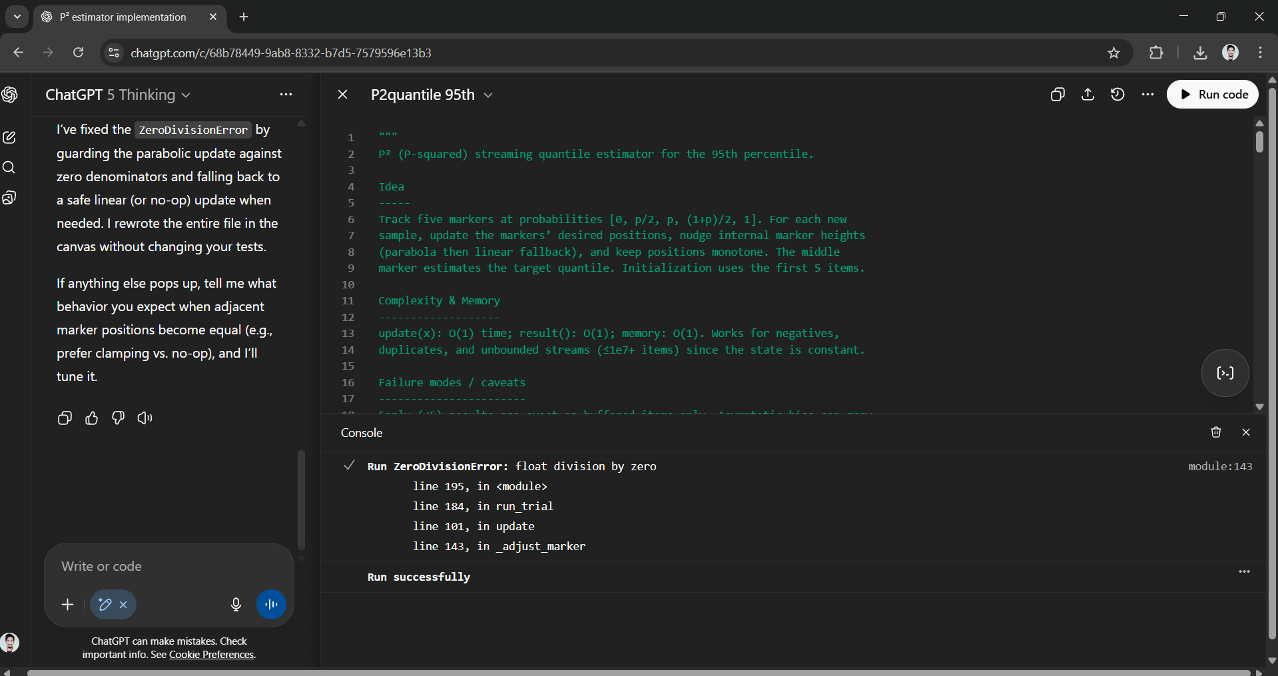
Task: Click the 'Idea' docstring heading in code
Action: point(392,186)
